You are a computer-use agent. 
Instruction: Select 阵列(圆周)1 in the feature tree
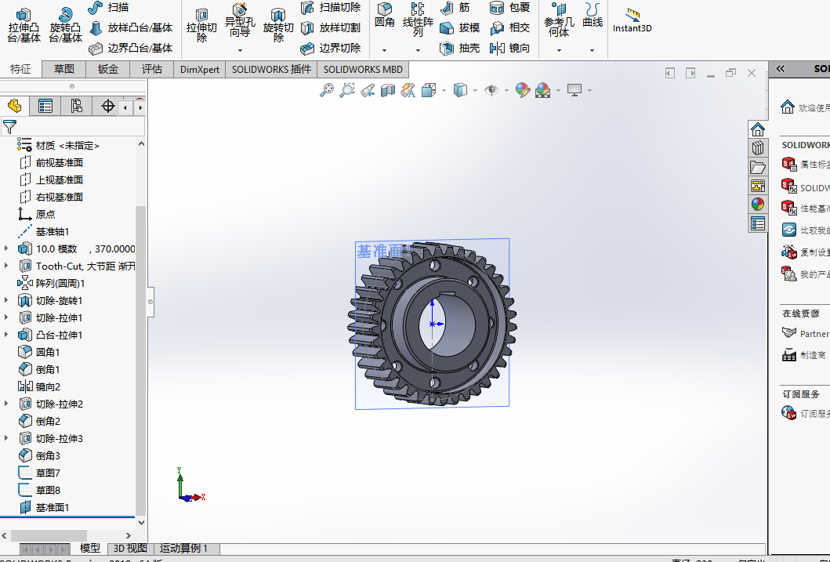(x=60, y=283)
